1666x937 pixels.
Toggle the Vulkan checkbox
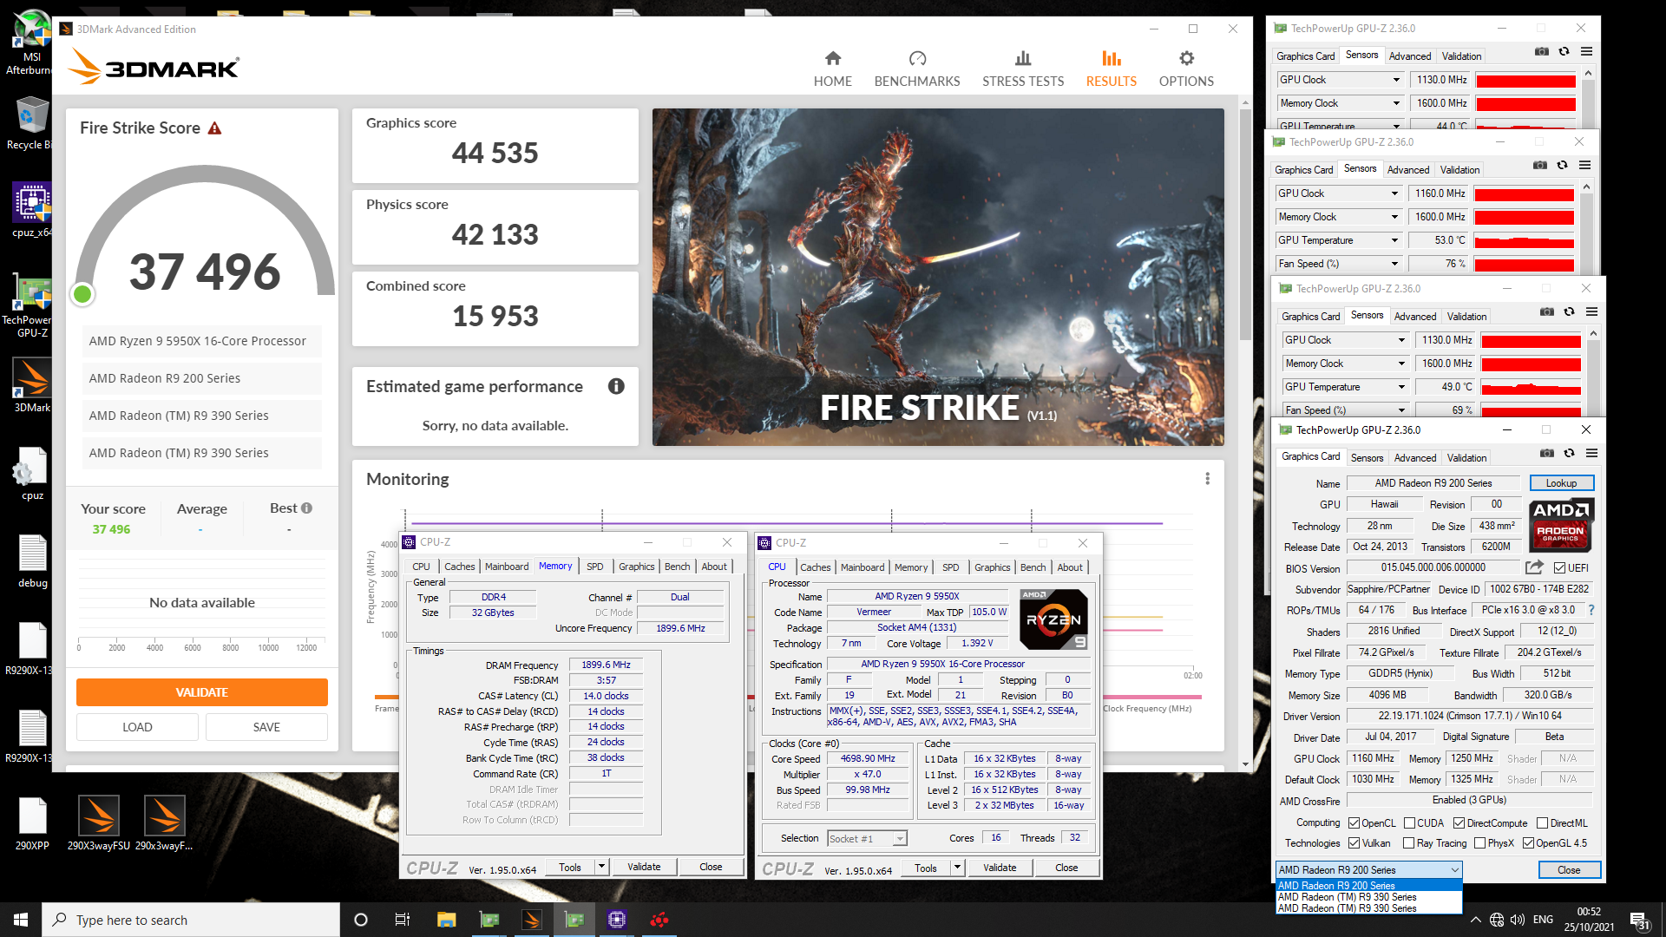[x=1354, y=843]
